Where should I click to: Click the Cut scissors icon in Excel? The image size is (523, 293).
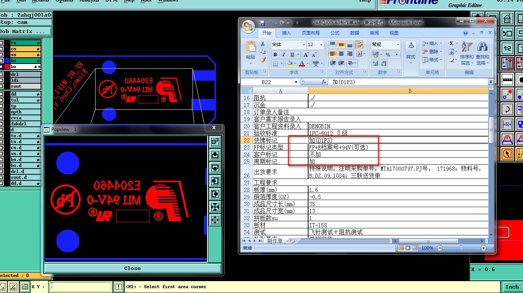click(263, 44)
